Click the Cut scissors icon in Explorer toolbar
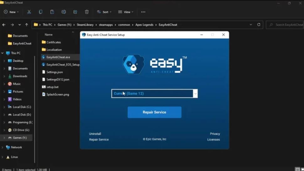304x171 pixels. point(29,12)
